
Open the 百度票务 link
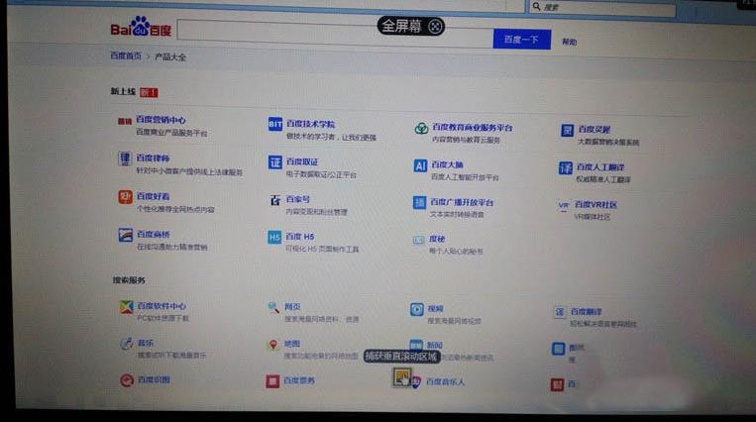(299, 380)
